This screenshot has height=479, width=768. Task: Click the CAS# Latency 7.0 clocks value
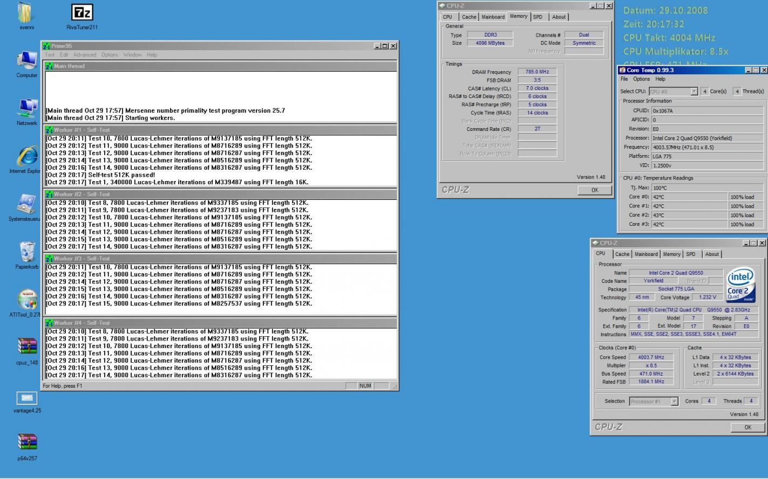tap(537, 88)
